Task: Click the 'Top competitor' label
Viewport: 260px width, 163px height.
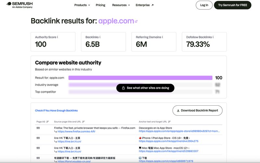Action: 45,92
